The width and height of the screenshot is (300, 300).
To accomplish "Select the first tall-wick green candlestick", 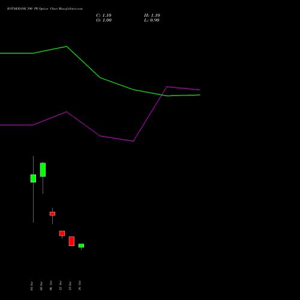I will coord(33,178).
